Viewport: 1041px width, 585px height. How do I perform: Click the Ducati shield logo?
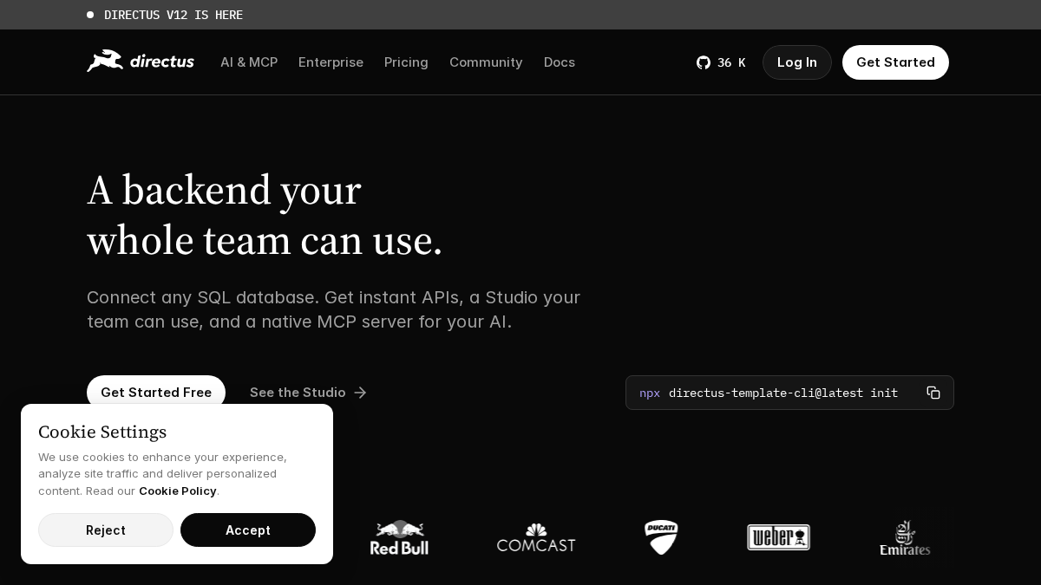point(661,537)
